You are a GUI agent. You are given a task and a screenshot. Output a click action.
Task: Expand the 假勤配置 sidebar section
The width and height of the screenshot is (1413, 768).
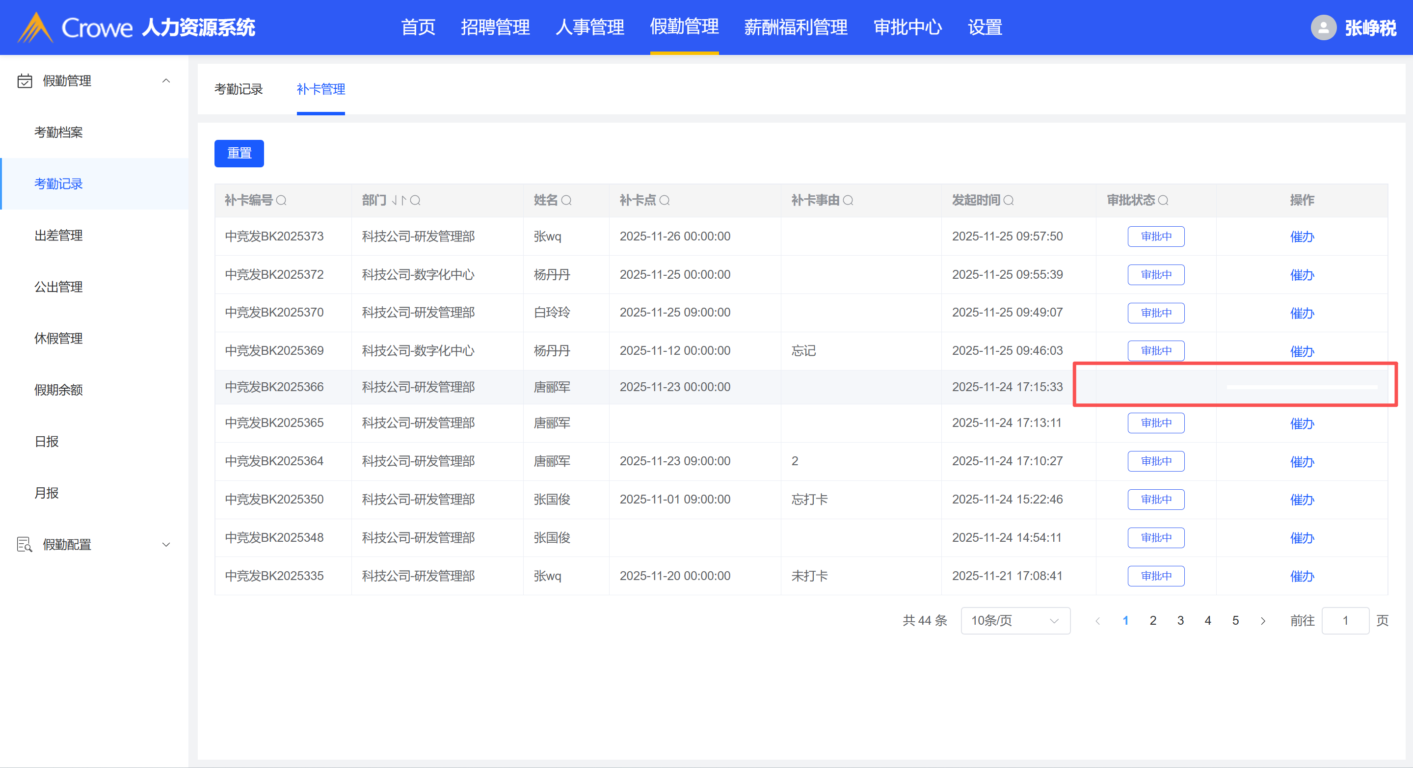coord(166,544)
